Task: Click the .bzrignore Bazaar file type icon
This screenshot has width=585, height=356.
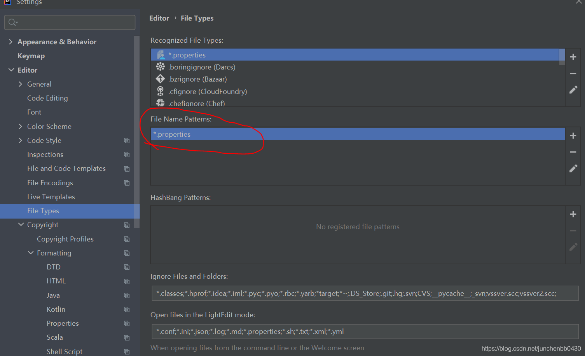Action: point(160,79)
